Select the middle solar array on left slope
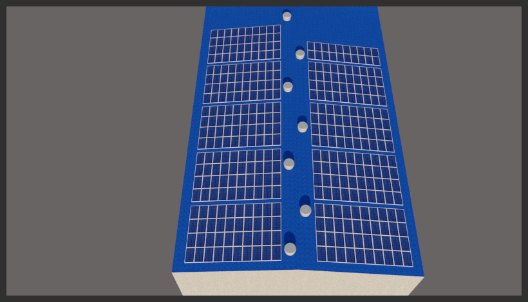The width and height of the screenshot is (528, 302). coord(240,125)
